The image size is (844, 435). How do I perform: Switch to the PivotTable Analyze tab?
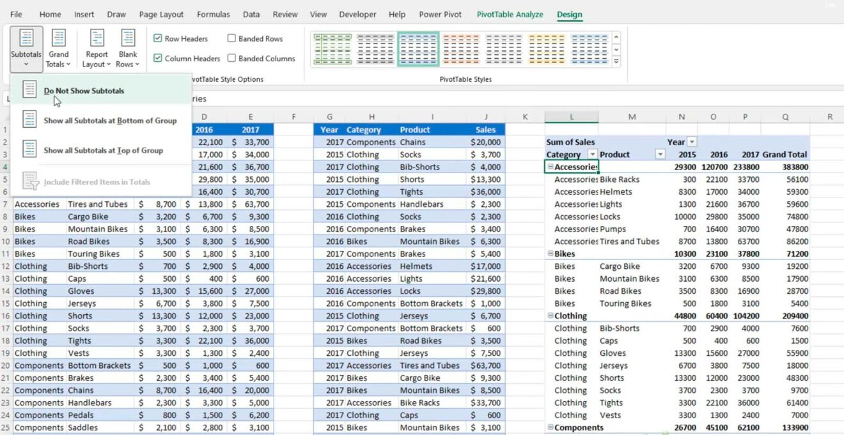coord(510,14)
